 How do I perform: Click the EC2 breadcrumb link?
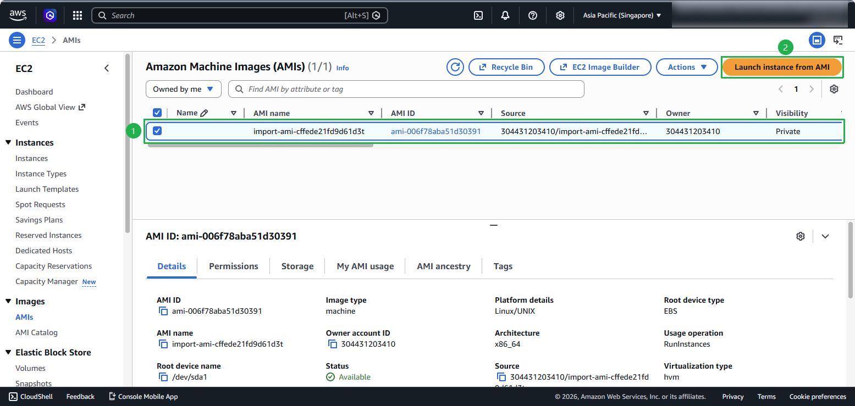(38, 40)
